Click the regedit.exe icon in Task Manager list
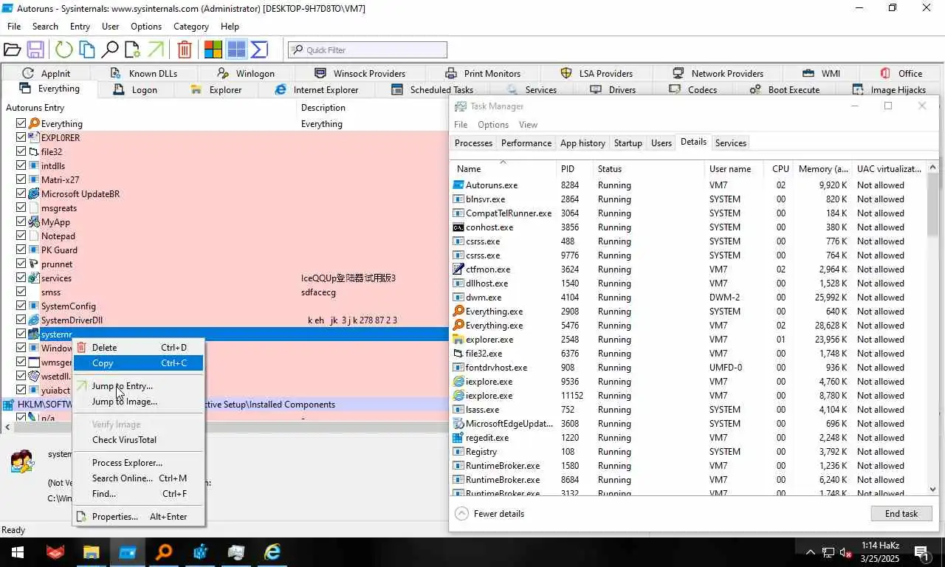This screenshot has width=945, height=567. point(458,438)
